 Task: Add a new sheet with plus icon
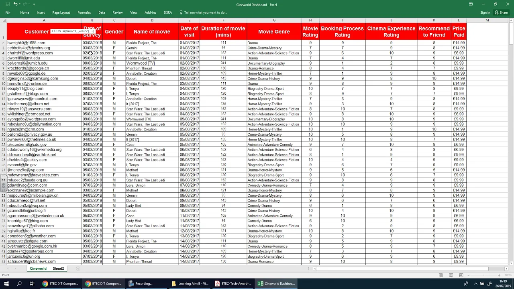point(78,269)
